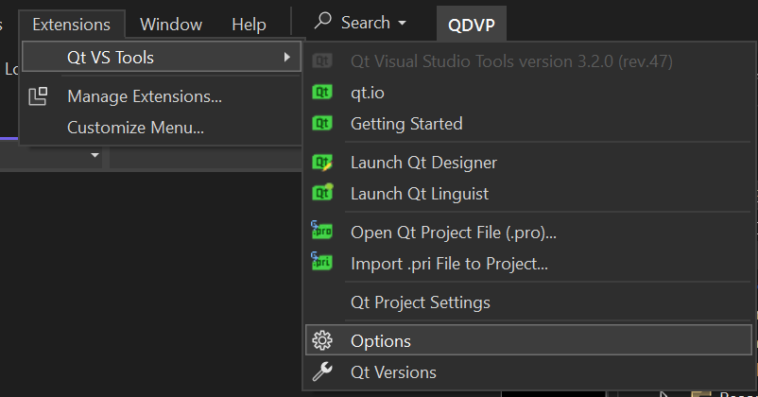Click the .pro project file icon
The width and height of the screenshot is (758, 397).
(322, 232)
